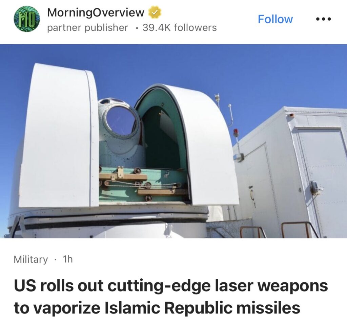Image resolution: width=347 pixels, height=325 pixels.
Task: View the 39.4K followers count
Action: point(180,28)
